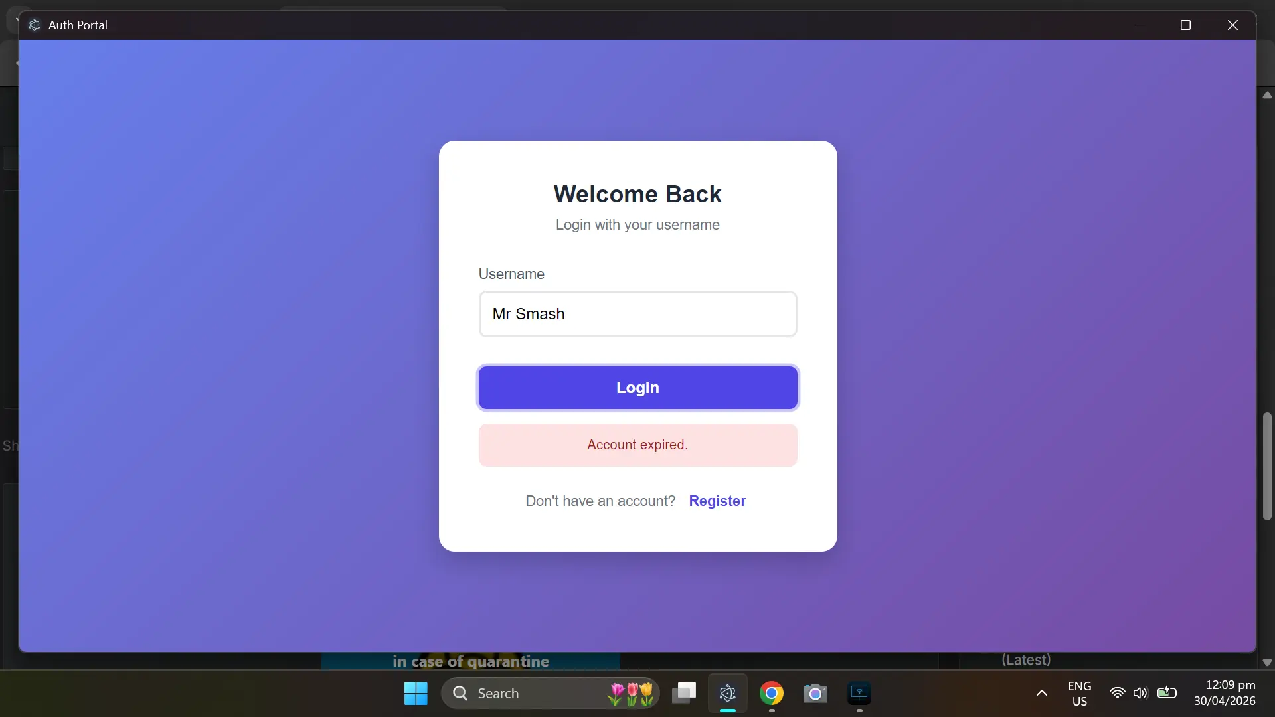Open Task View from the taskbar
1275x717 pixels.
pyautogui.click(x=684, y=694)
